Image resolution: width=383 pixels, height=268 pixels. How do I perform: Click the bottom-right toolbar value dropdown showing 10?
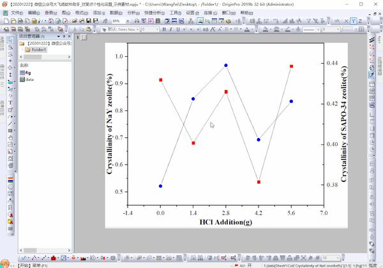point(338,258)
